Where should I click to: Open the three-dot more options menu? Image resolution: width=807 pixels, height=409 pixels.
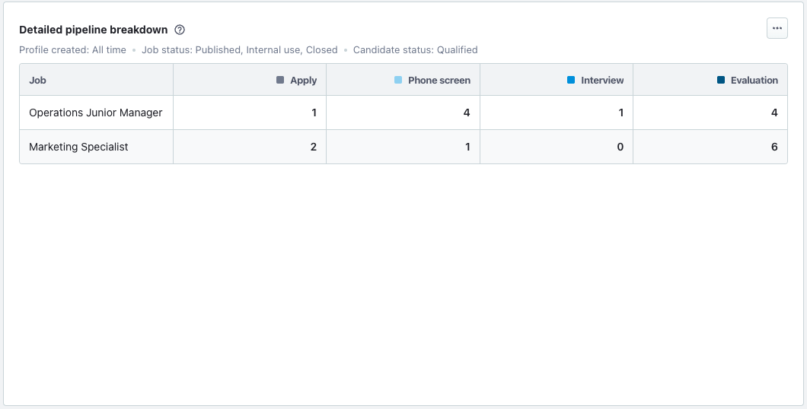tap(777, 29)
